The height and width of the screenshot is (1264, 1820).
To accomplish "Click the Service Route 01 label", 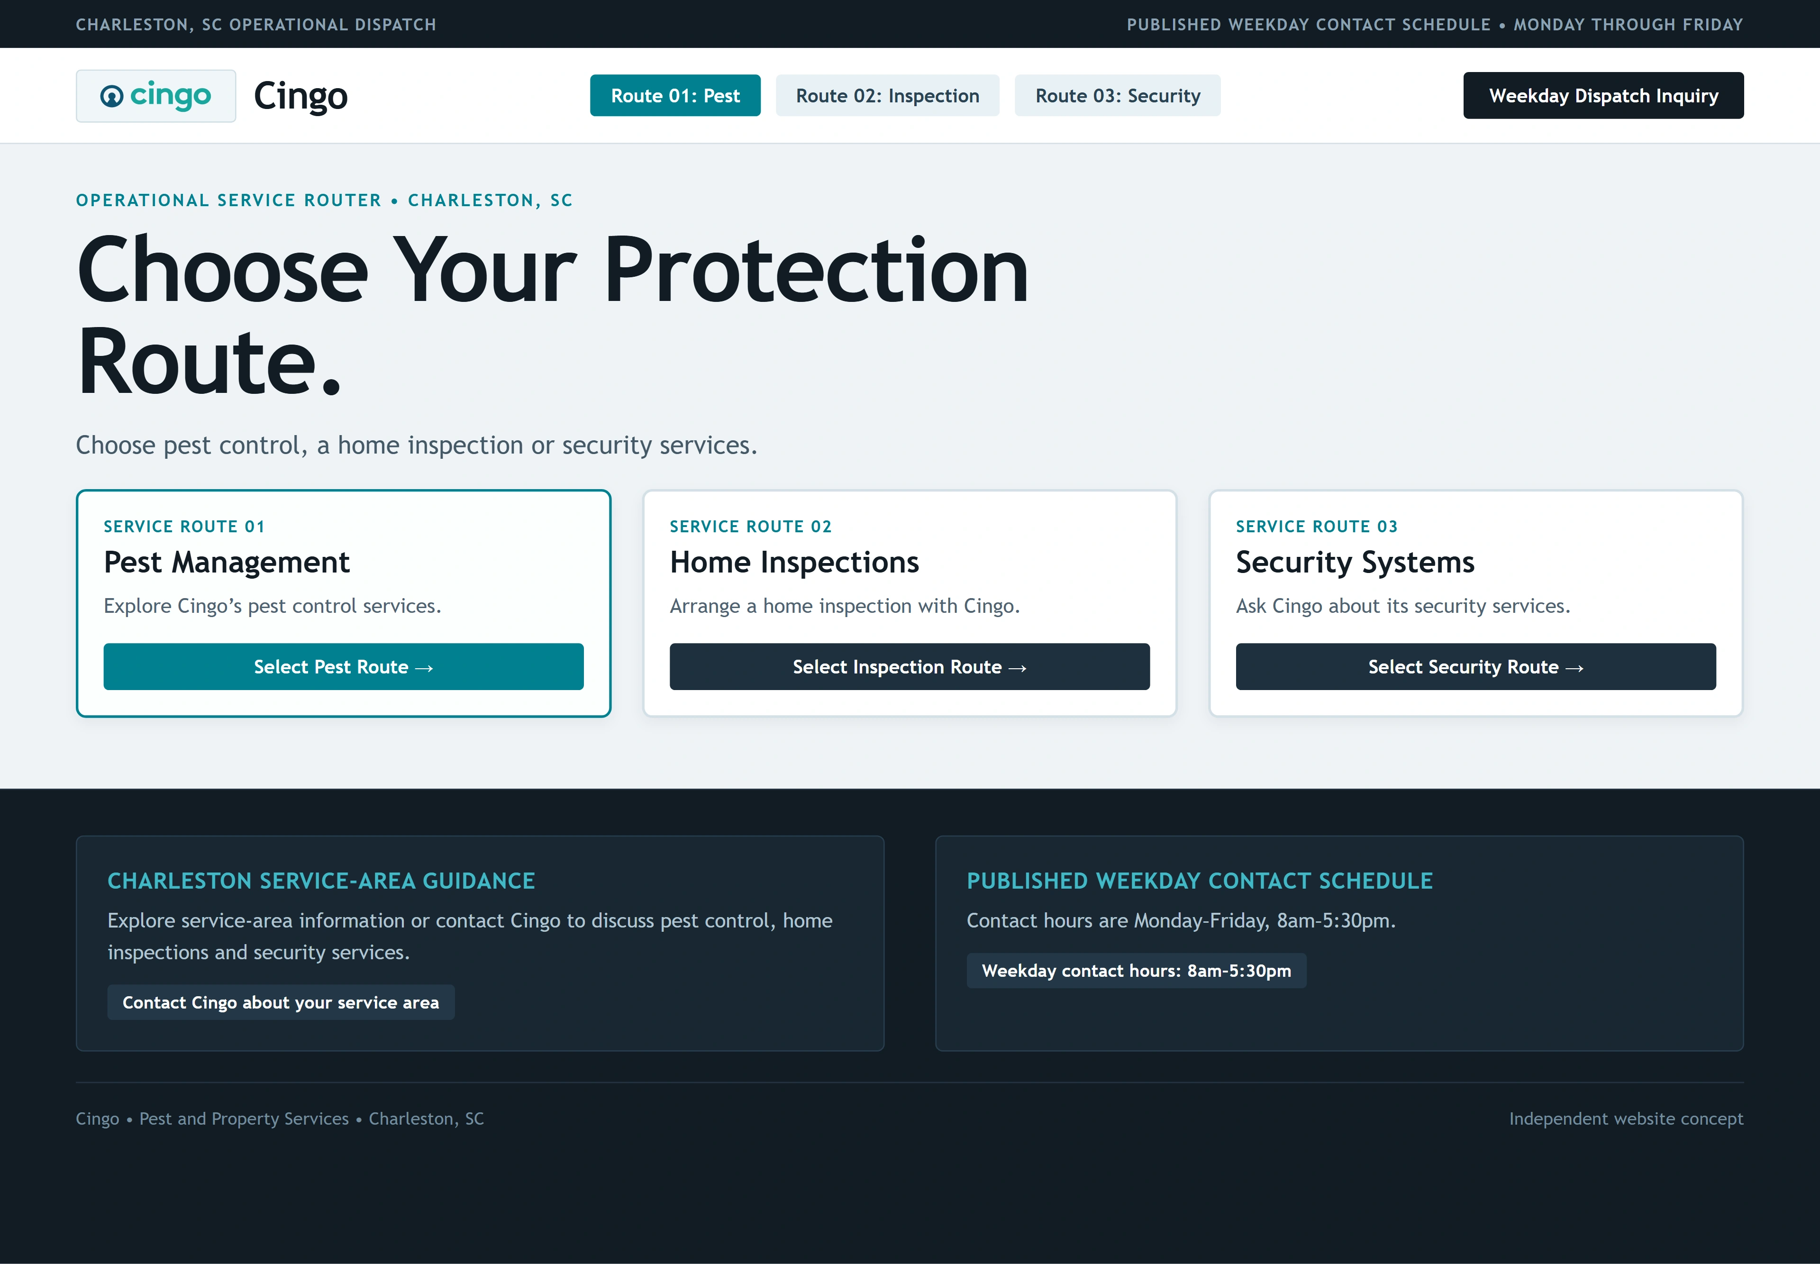I will (184, 527).
